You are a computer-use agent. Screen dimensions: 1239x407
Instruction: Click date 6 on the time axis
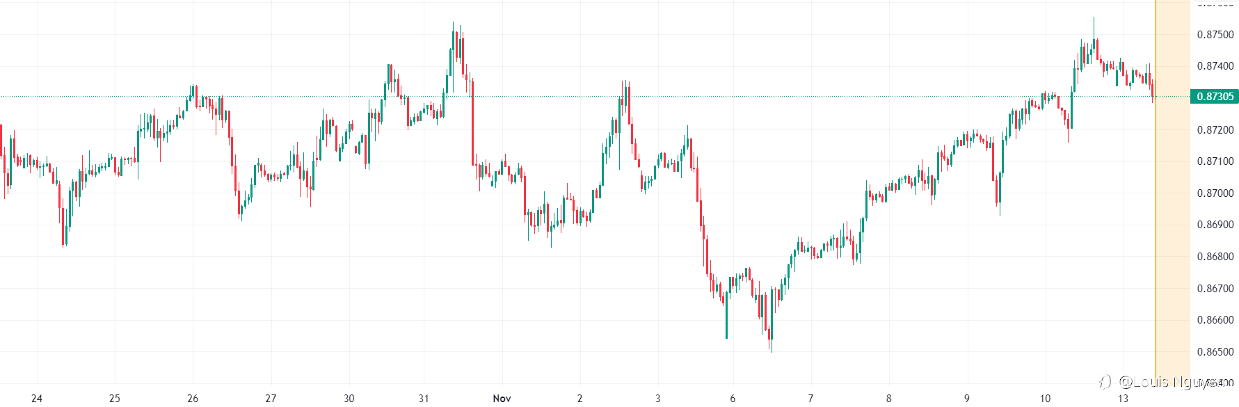click(x=733, y=399)
